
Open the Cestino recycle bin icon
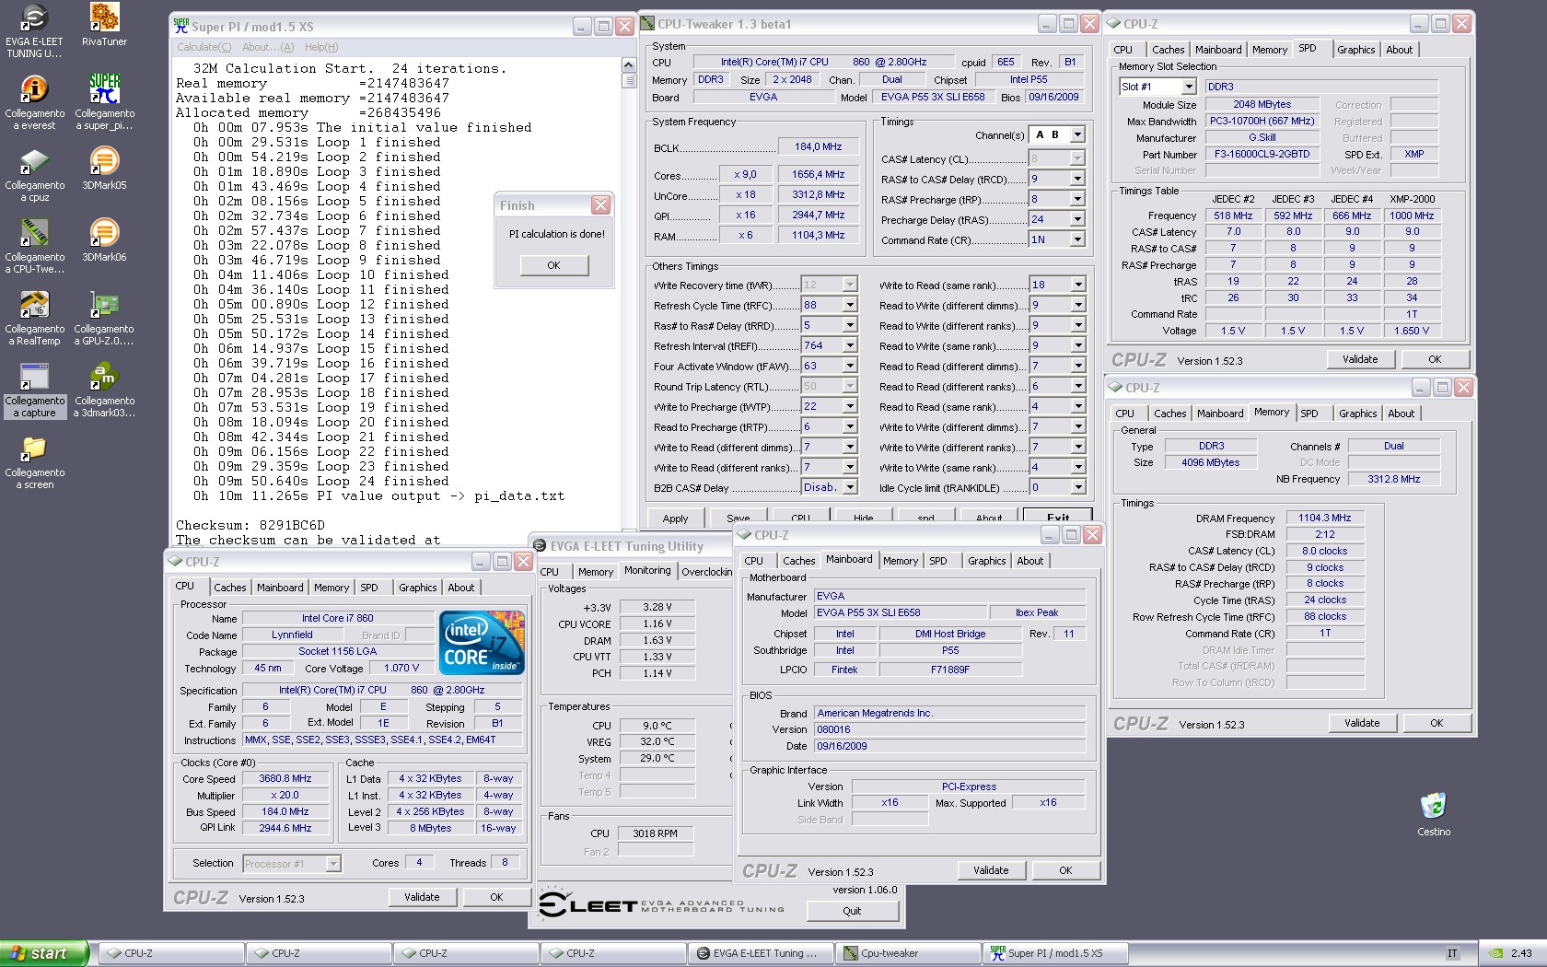(x=1434, y=814)
